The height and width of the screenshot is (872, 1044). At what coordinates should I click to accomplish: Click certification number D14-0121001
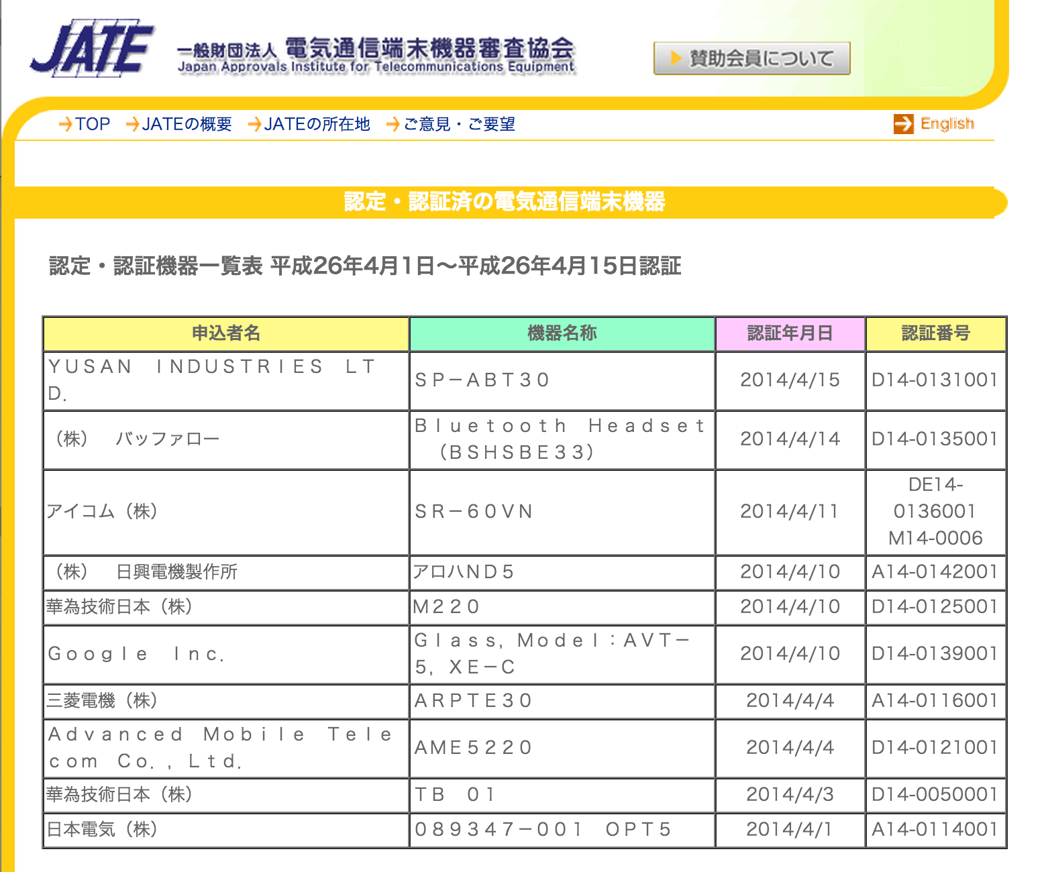click(x=935, y=748)
